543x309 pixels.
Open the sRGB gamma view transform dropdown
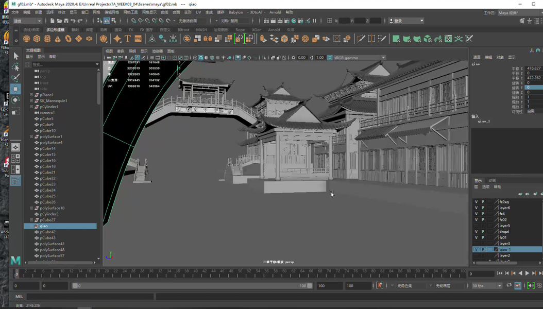point(357,58)
